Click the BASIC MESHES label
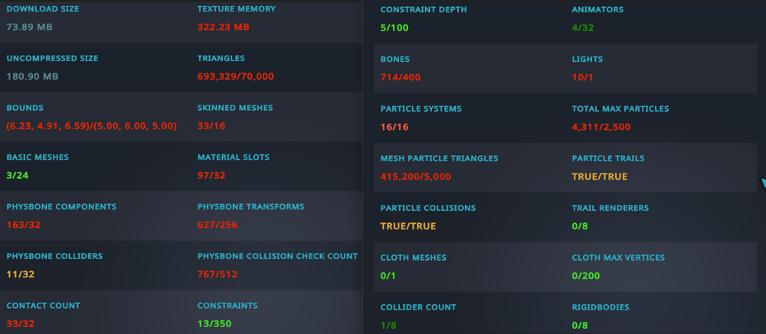This screenshot has width=766, height=334. coord(38,157)
